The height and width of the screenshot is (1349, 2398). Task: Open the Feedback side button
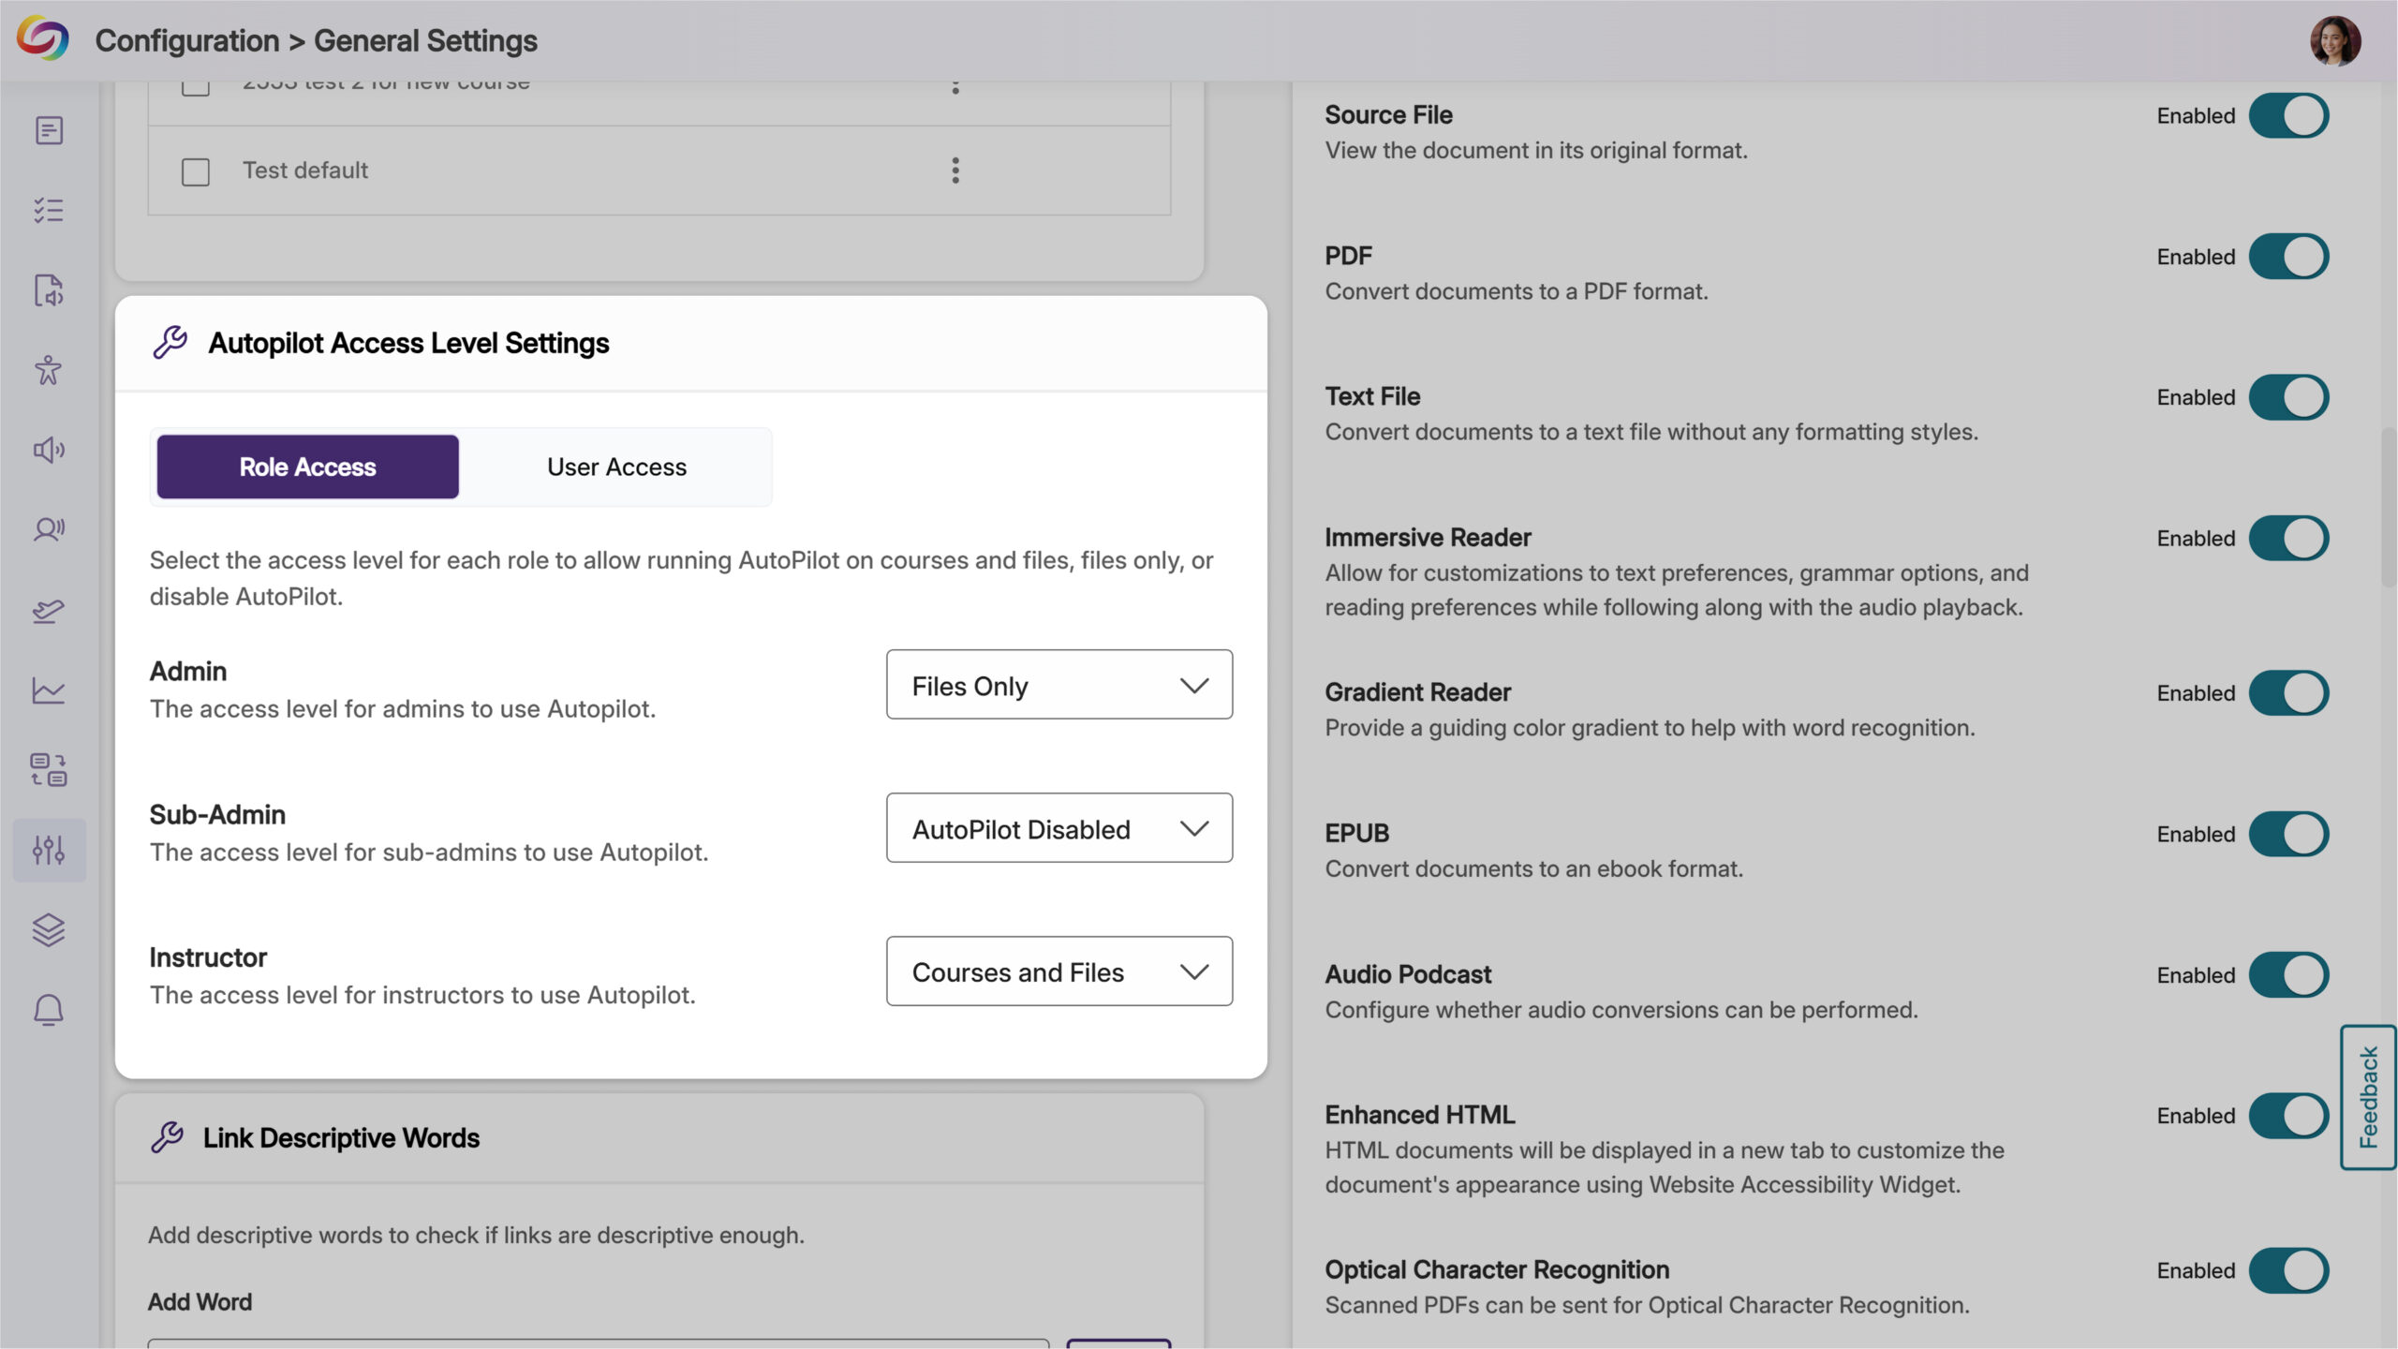(x=2368, y=1097)
